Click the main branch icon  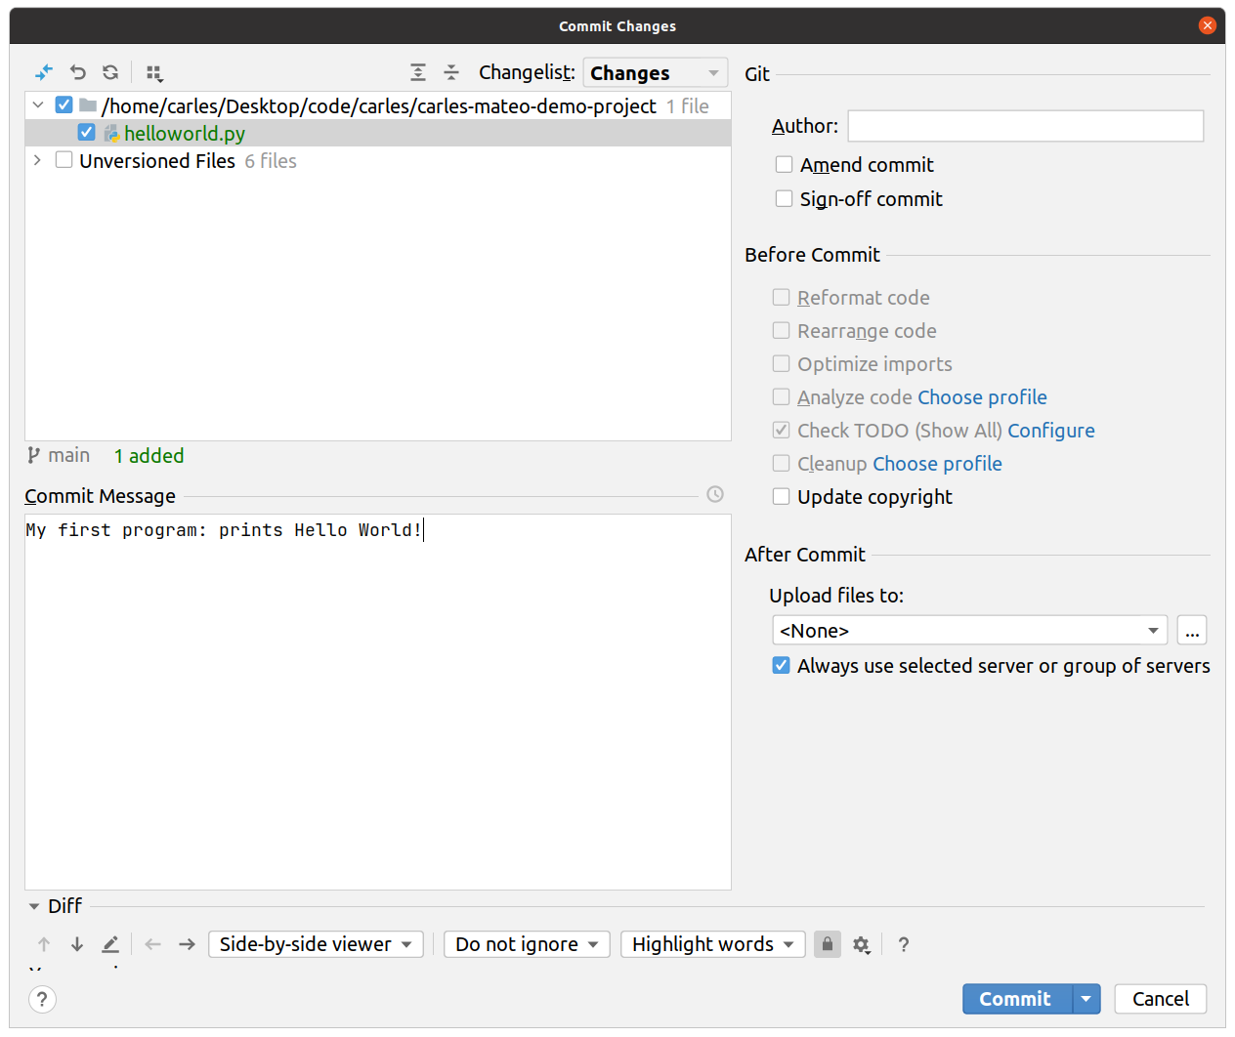[x=34, y=455]
